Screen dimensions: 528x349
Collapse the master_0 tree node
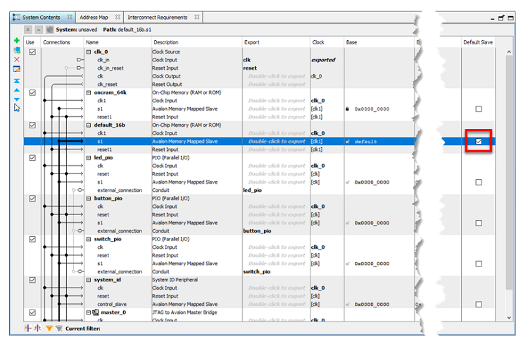[x=89, y=312]
